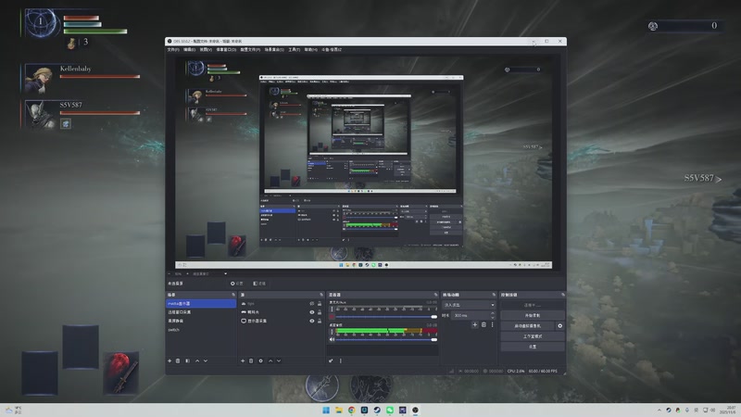Zoom in preview with the plus icon
This screenshot has width=741, height=417.
(x=188, y=273)
